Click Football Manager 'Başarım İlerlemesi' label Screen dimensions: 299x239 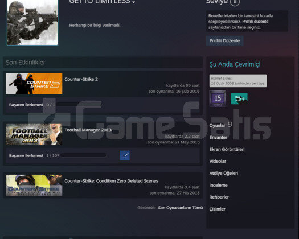pyautogui.click(x=26, y=155)
